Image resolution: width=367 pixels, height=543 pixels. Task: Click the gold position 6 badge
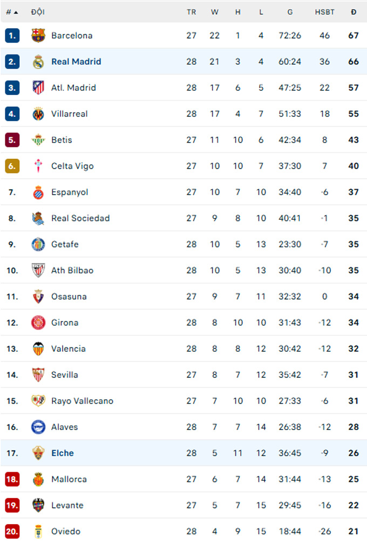click(12, 166)
